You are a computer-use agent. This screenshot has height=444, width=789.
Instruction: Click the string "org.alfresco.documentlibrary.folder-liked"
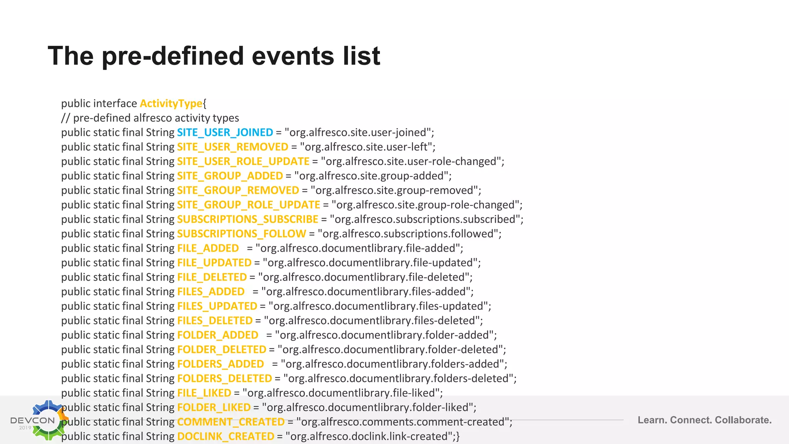368,407
